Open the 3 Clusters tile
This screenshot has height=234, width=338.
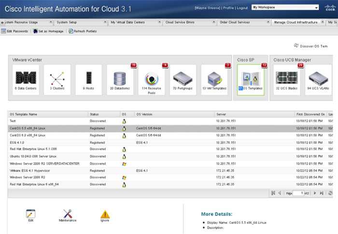pyautogui.click(x=57, y=80)
